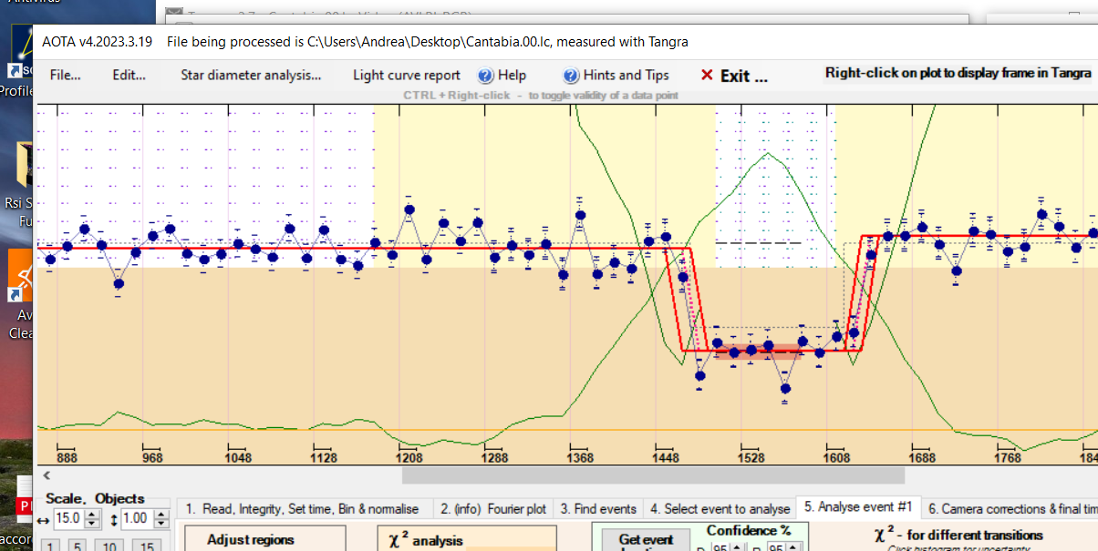Click 'Right-click on plot to display frame' text
This screenshot has width=1098, height=551.
coord(958,74)
